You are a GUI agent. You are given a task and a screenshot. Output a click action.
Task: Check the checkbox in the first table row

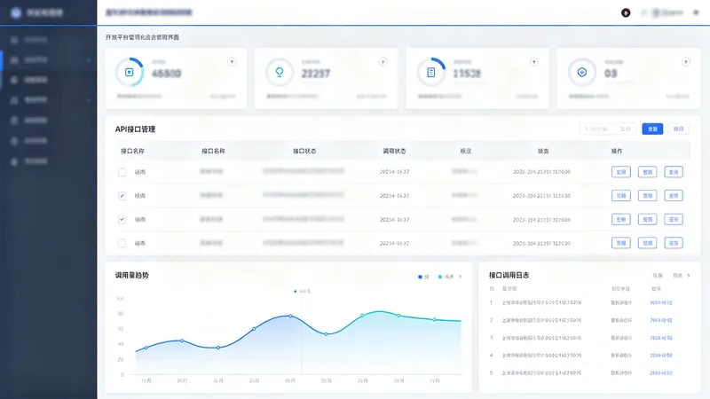[122, 172]
